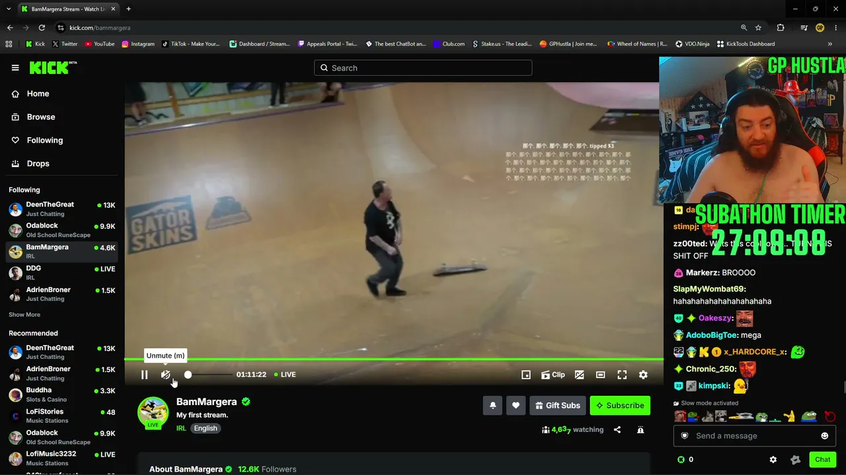This screenshot has width=846, height=475.
Task: Open the Twitter bookmark
Action: click(65, 44)
